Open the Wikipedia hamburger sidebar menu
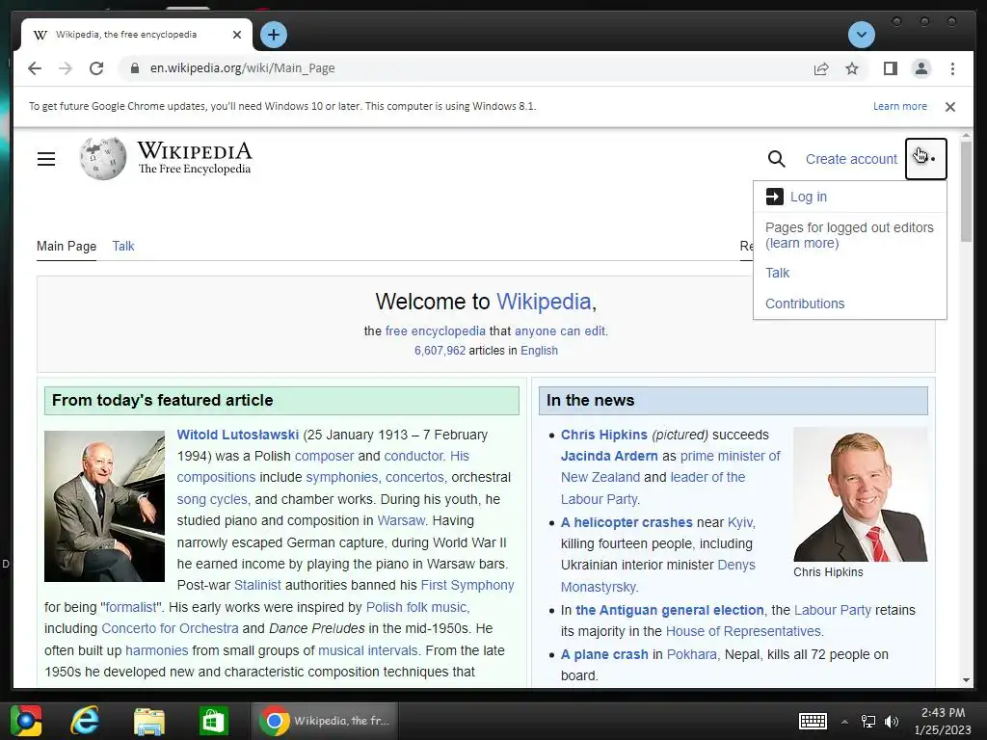Viewport: 987px width, 740px height. pyautogui.click(x=46, y=159)
